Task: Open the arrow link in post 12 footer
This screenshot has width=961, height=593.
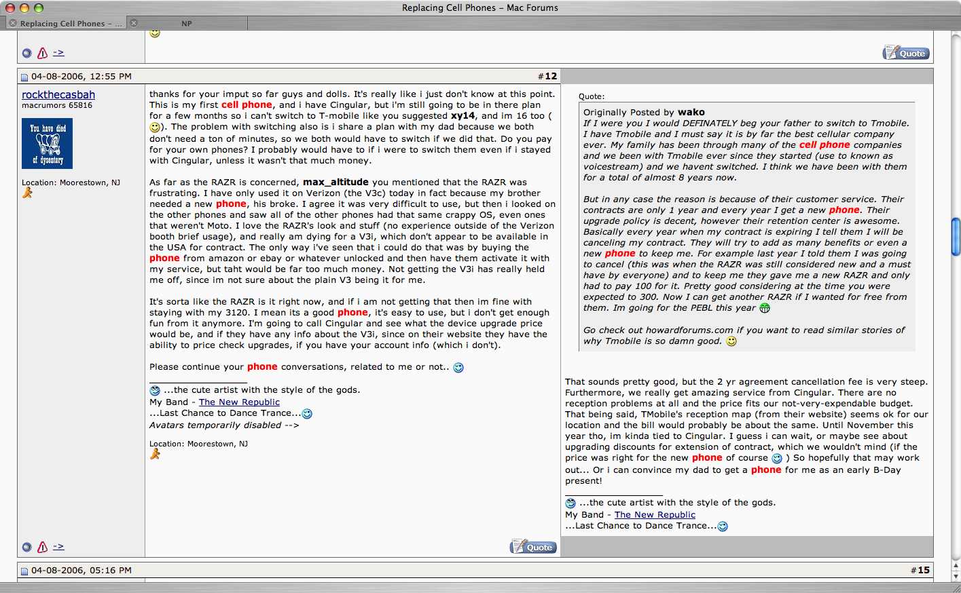Action: click(x=58, y=546)
